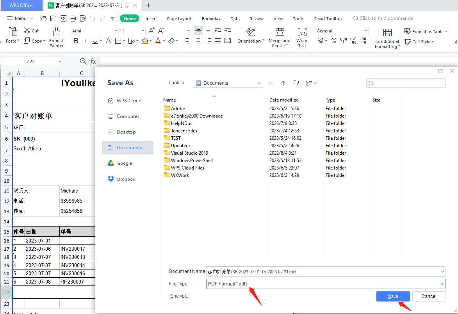This screenshot has height=314, width=458.
Task: Click the Encrypt... link
Action: tap(180, 296)
